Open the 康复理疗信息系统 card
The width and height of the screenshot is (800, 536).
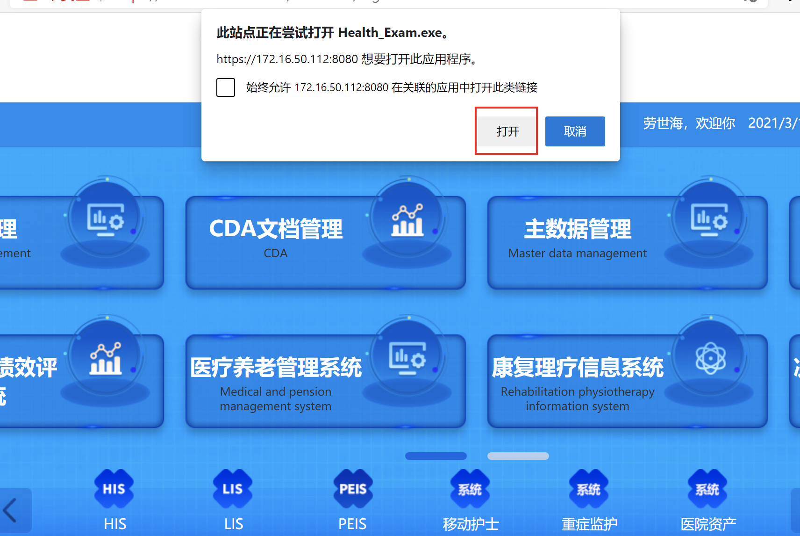628,381
